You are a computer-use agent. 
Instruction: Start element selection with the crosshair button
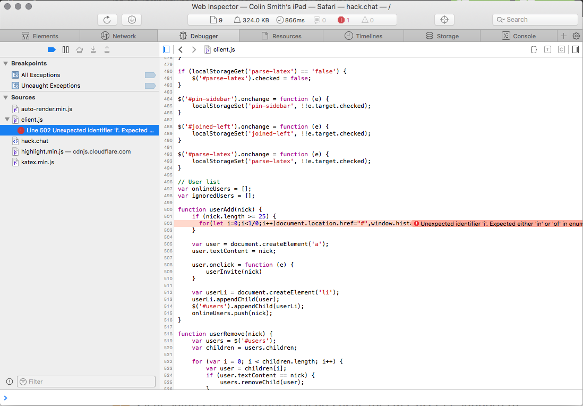click(444, 20)
